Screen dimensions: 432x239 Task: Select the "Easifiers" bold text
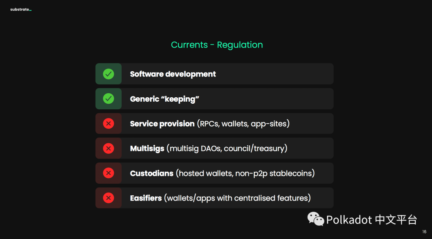click(146, 198)
